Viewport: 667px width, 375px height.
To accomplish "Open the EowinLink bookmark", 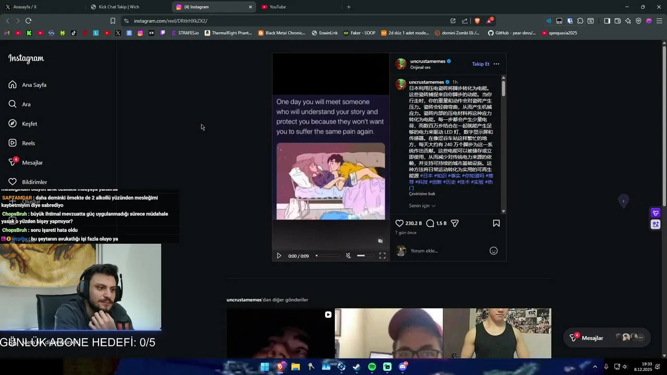I will pyautogui.click(x=325, y=33).
